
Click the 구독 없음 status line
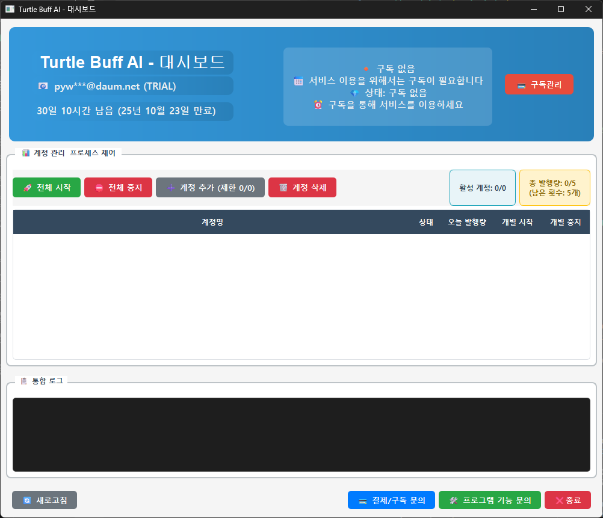(395, 69)
